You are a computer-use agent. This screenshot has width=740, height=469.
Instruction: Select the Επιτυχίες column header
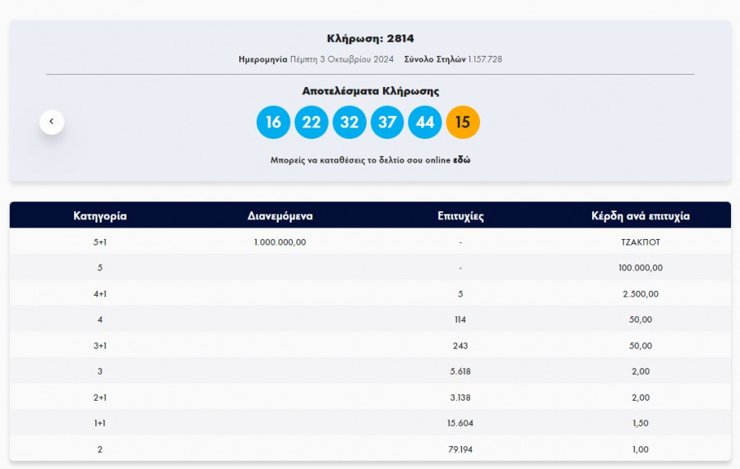pyautogui.click(x=460, y=216)
